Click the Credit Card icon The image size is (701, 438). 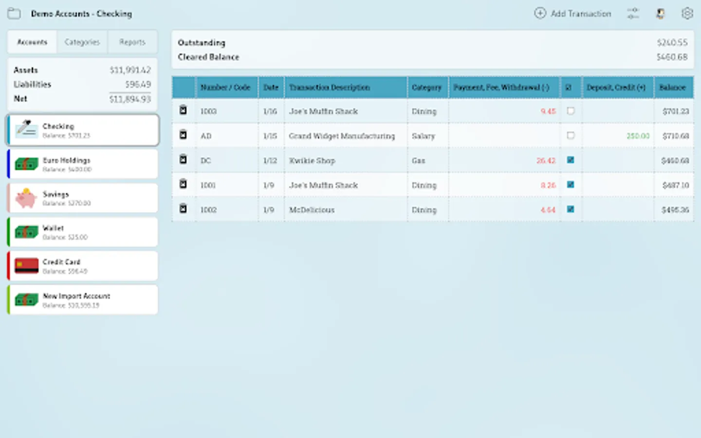(26, 266)
